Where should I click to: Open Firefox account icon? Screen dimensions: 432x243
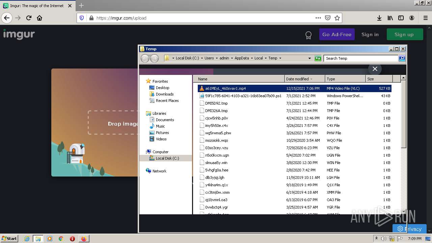coord(412,18)
